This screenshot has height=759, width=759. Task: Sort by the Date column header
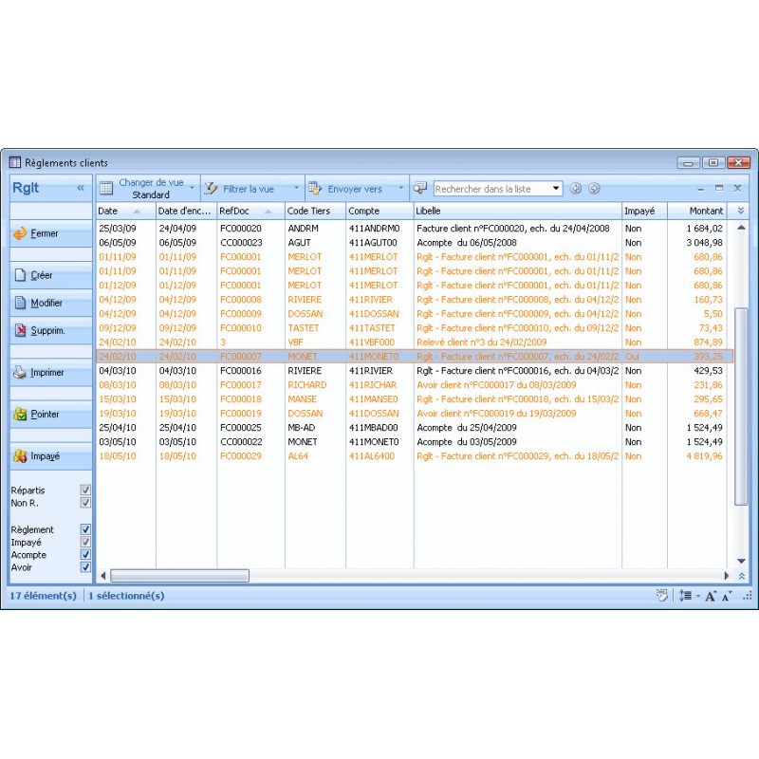pyautogui.click(x=126, y=211)
